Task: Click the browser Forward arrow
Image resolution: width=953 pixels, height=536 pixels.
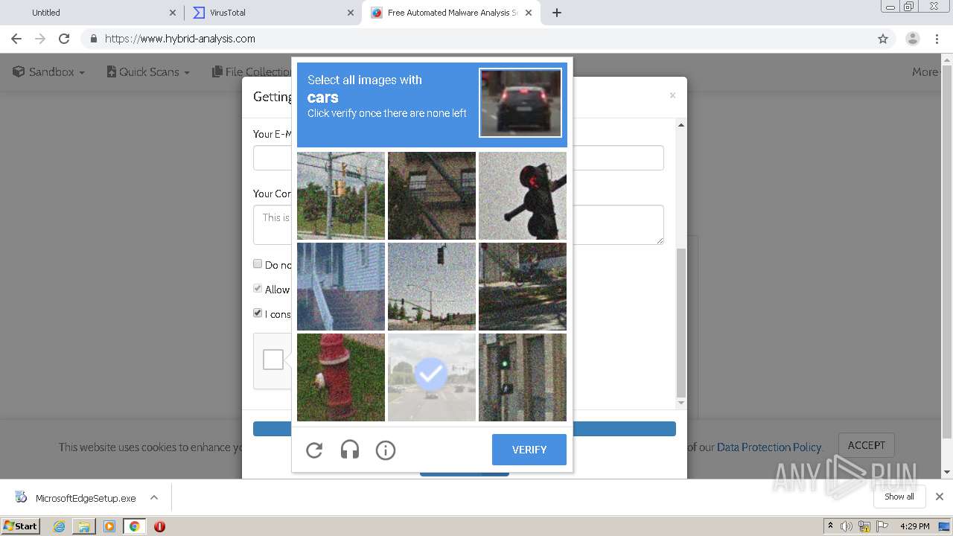Action: [40, 39]
